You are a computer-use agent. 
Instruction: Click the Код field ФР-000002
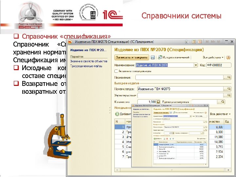tap(219, 65)
